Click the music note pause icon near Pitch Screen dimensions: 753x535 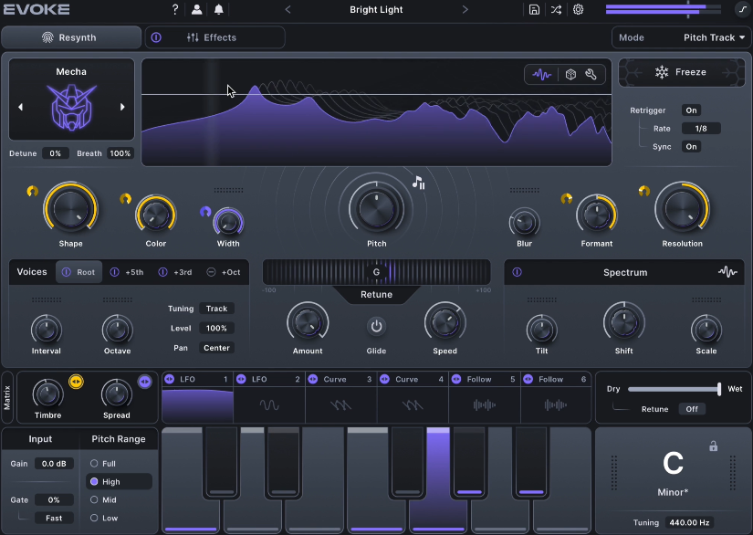[418, 183]
